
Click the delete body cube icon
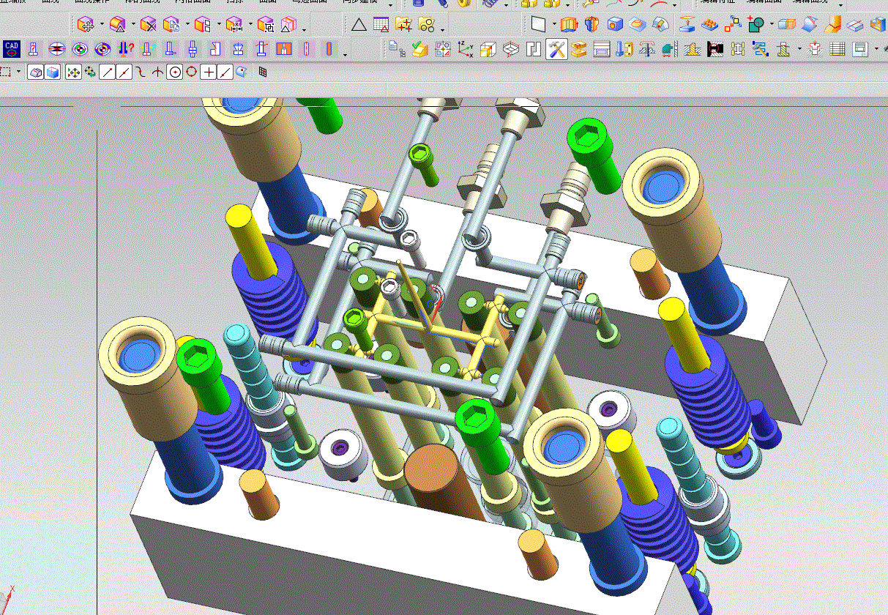point(149,25)
